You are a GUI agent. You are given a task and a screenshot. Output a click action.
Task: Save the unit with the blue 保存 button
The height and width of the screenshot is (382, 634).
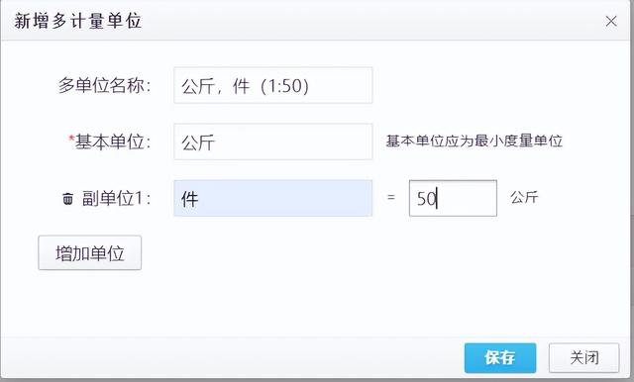[x=500, y=358]
